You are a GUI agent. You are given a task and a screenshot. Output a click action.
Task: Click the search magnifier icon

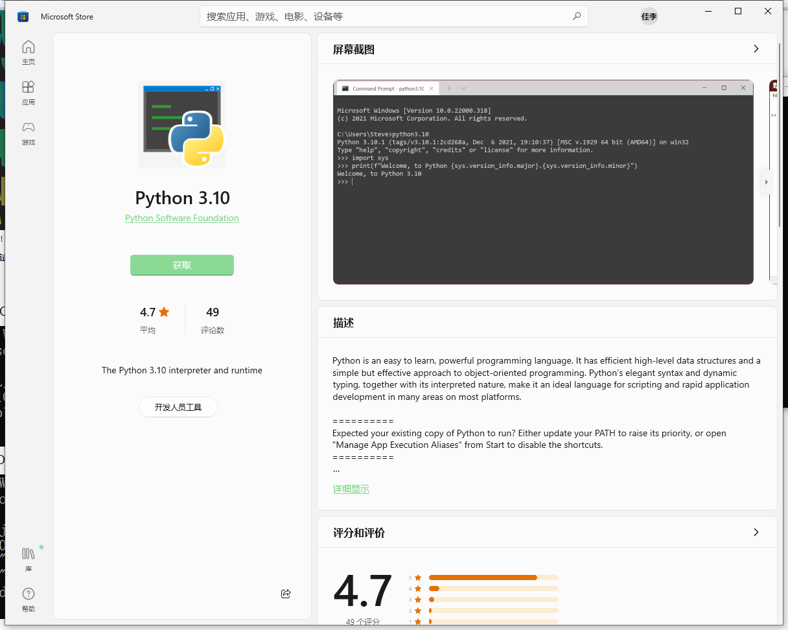pos(576,16)
